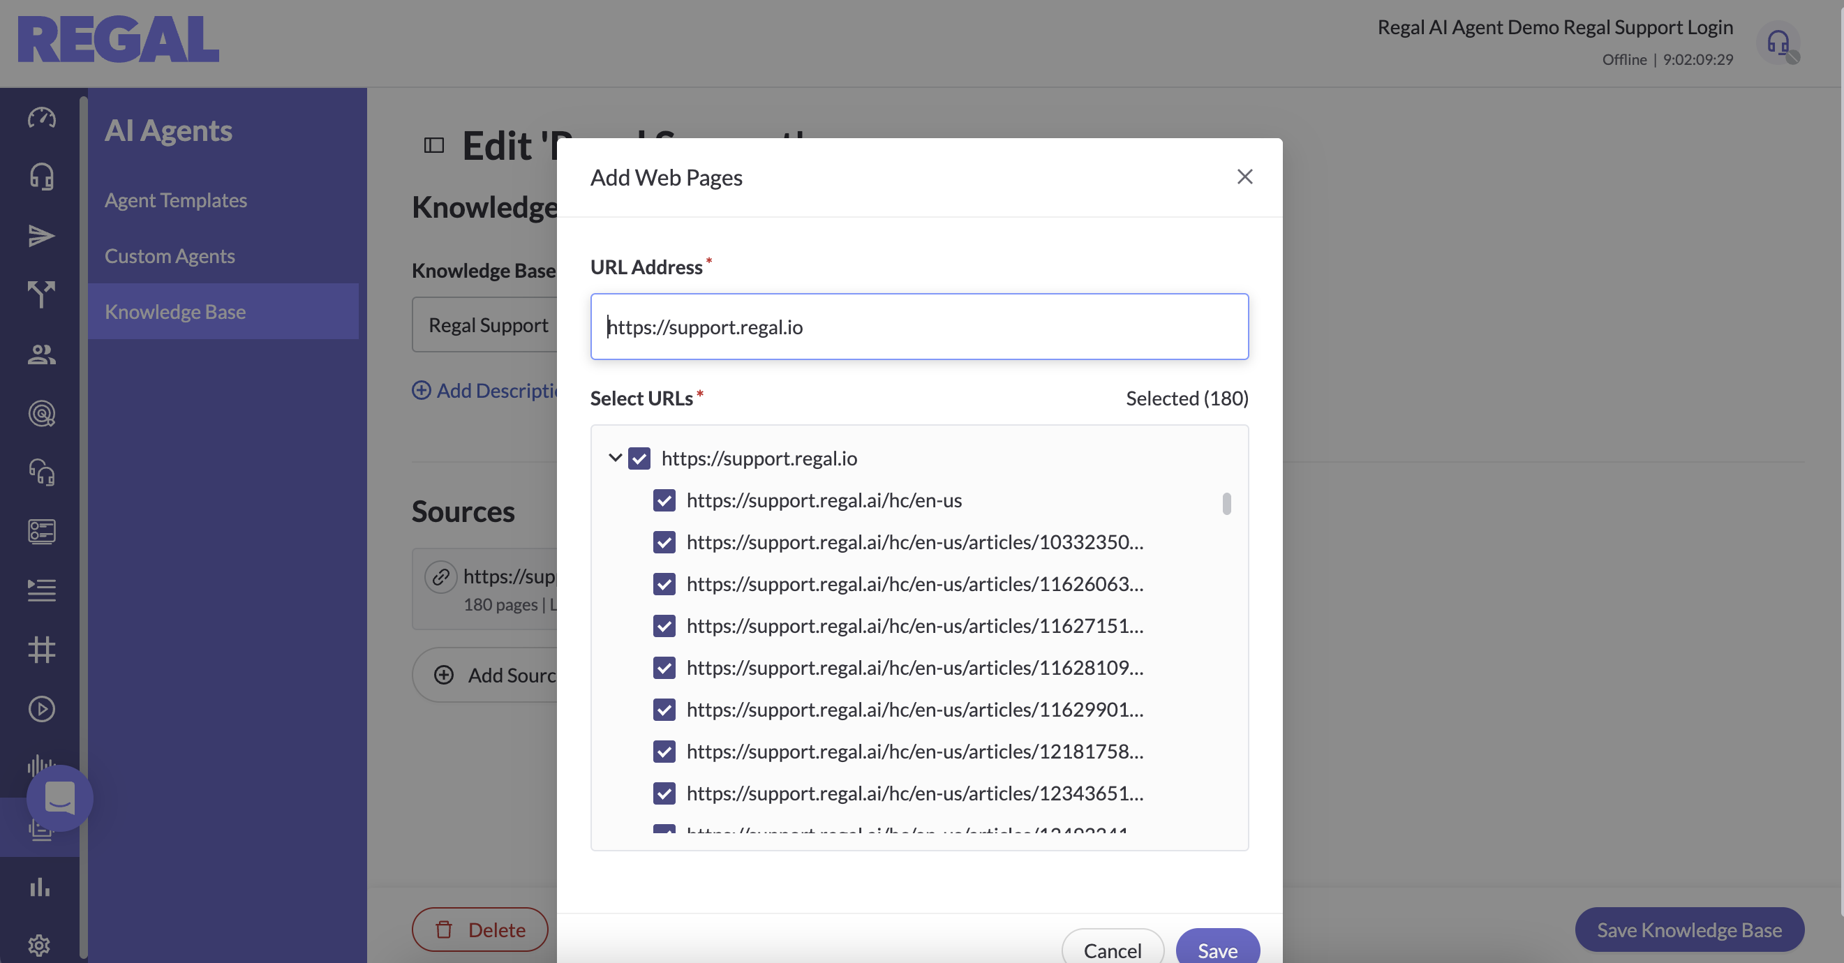This screenshot has width=1844, height=963.
Task: Open Custom Agents in AI Agents menu
Action: 170,255
